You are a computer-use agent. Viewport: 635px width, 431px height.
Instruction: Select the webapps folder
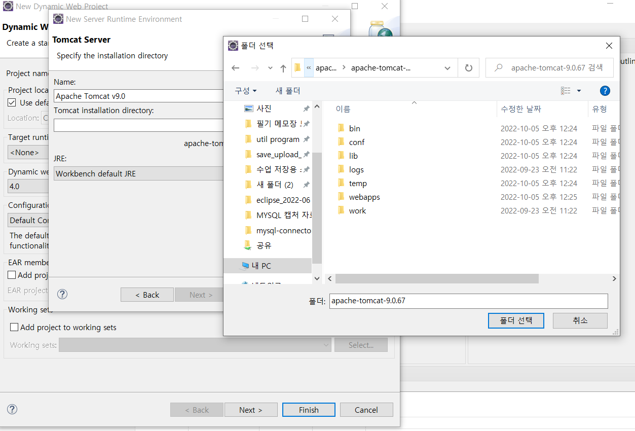click(x=364, y=197)
